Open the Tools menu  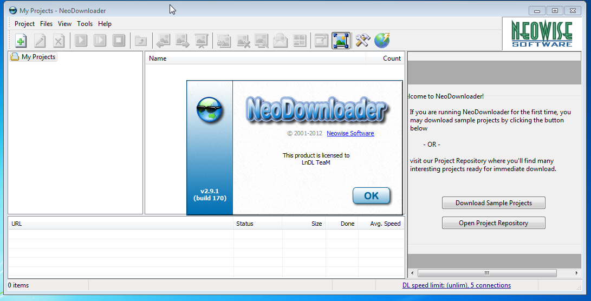[85, 24]
